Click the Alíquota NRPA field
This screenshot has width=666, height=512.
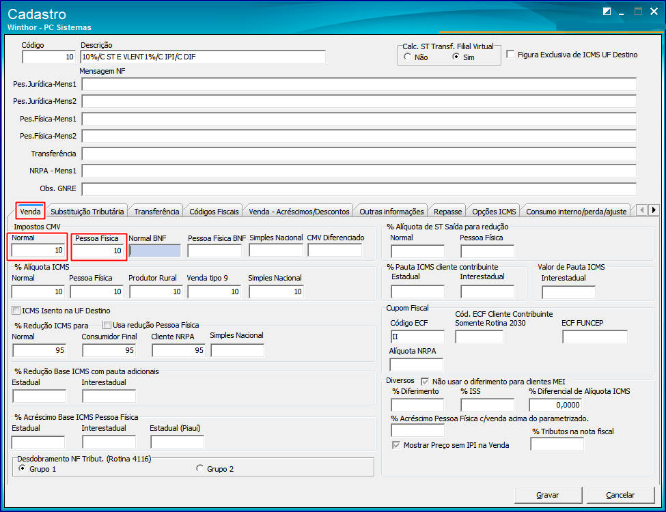coord(416,365)
